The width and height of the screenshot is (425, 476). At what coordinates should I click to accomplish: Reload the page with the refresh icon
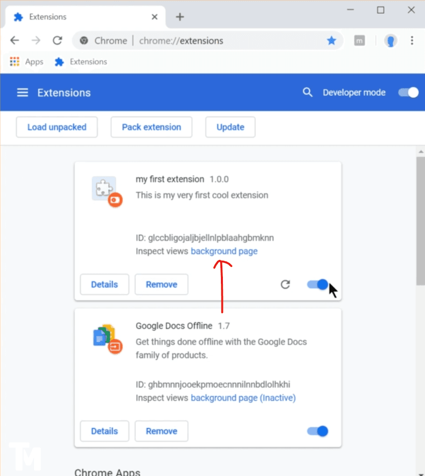click(57, 41)
